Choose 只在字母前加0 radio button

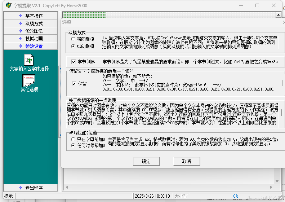73,139
